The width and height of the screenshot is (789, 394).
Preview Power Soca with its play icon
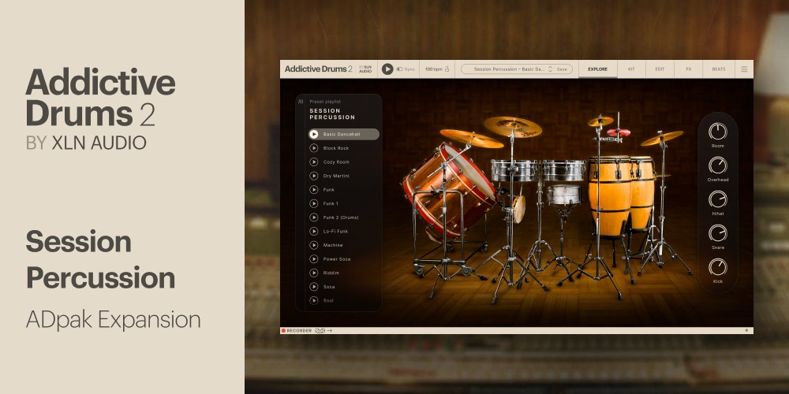pos(313,258)
